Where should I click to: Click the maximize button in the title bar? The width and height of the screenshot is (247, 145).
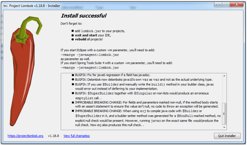point(226,5)
